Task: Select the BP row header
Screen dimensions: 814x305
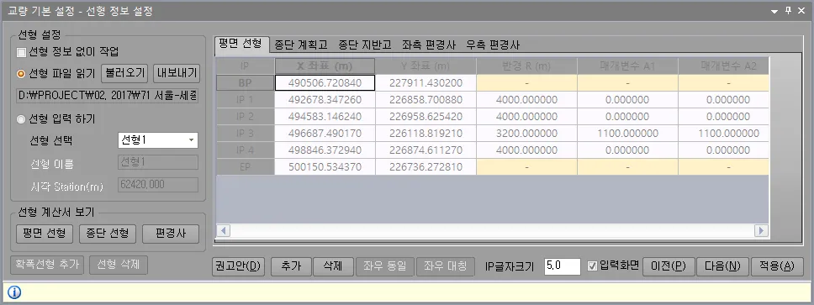Action: point(245,83)
